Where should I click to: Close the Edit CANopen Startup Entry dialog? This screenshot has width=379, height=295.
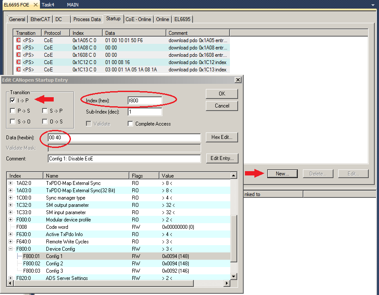238,80
